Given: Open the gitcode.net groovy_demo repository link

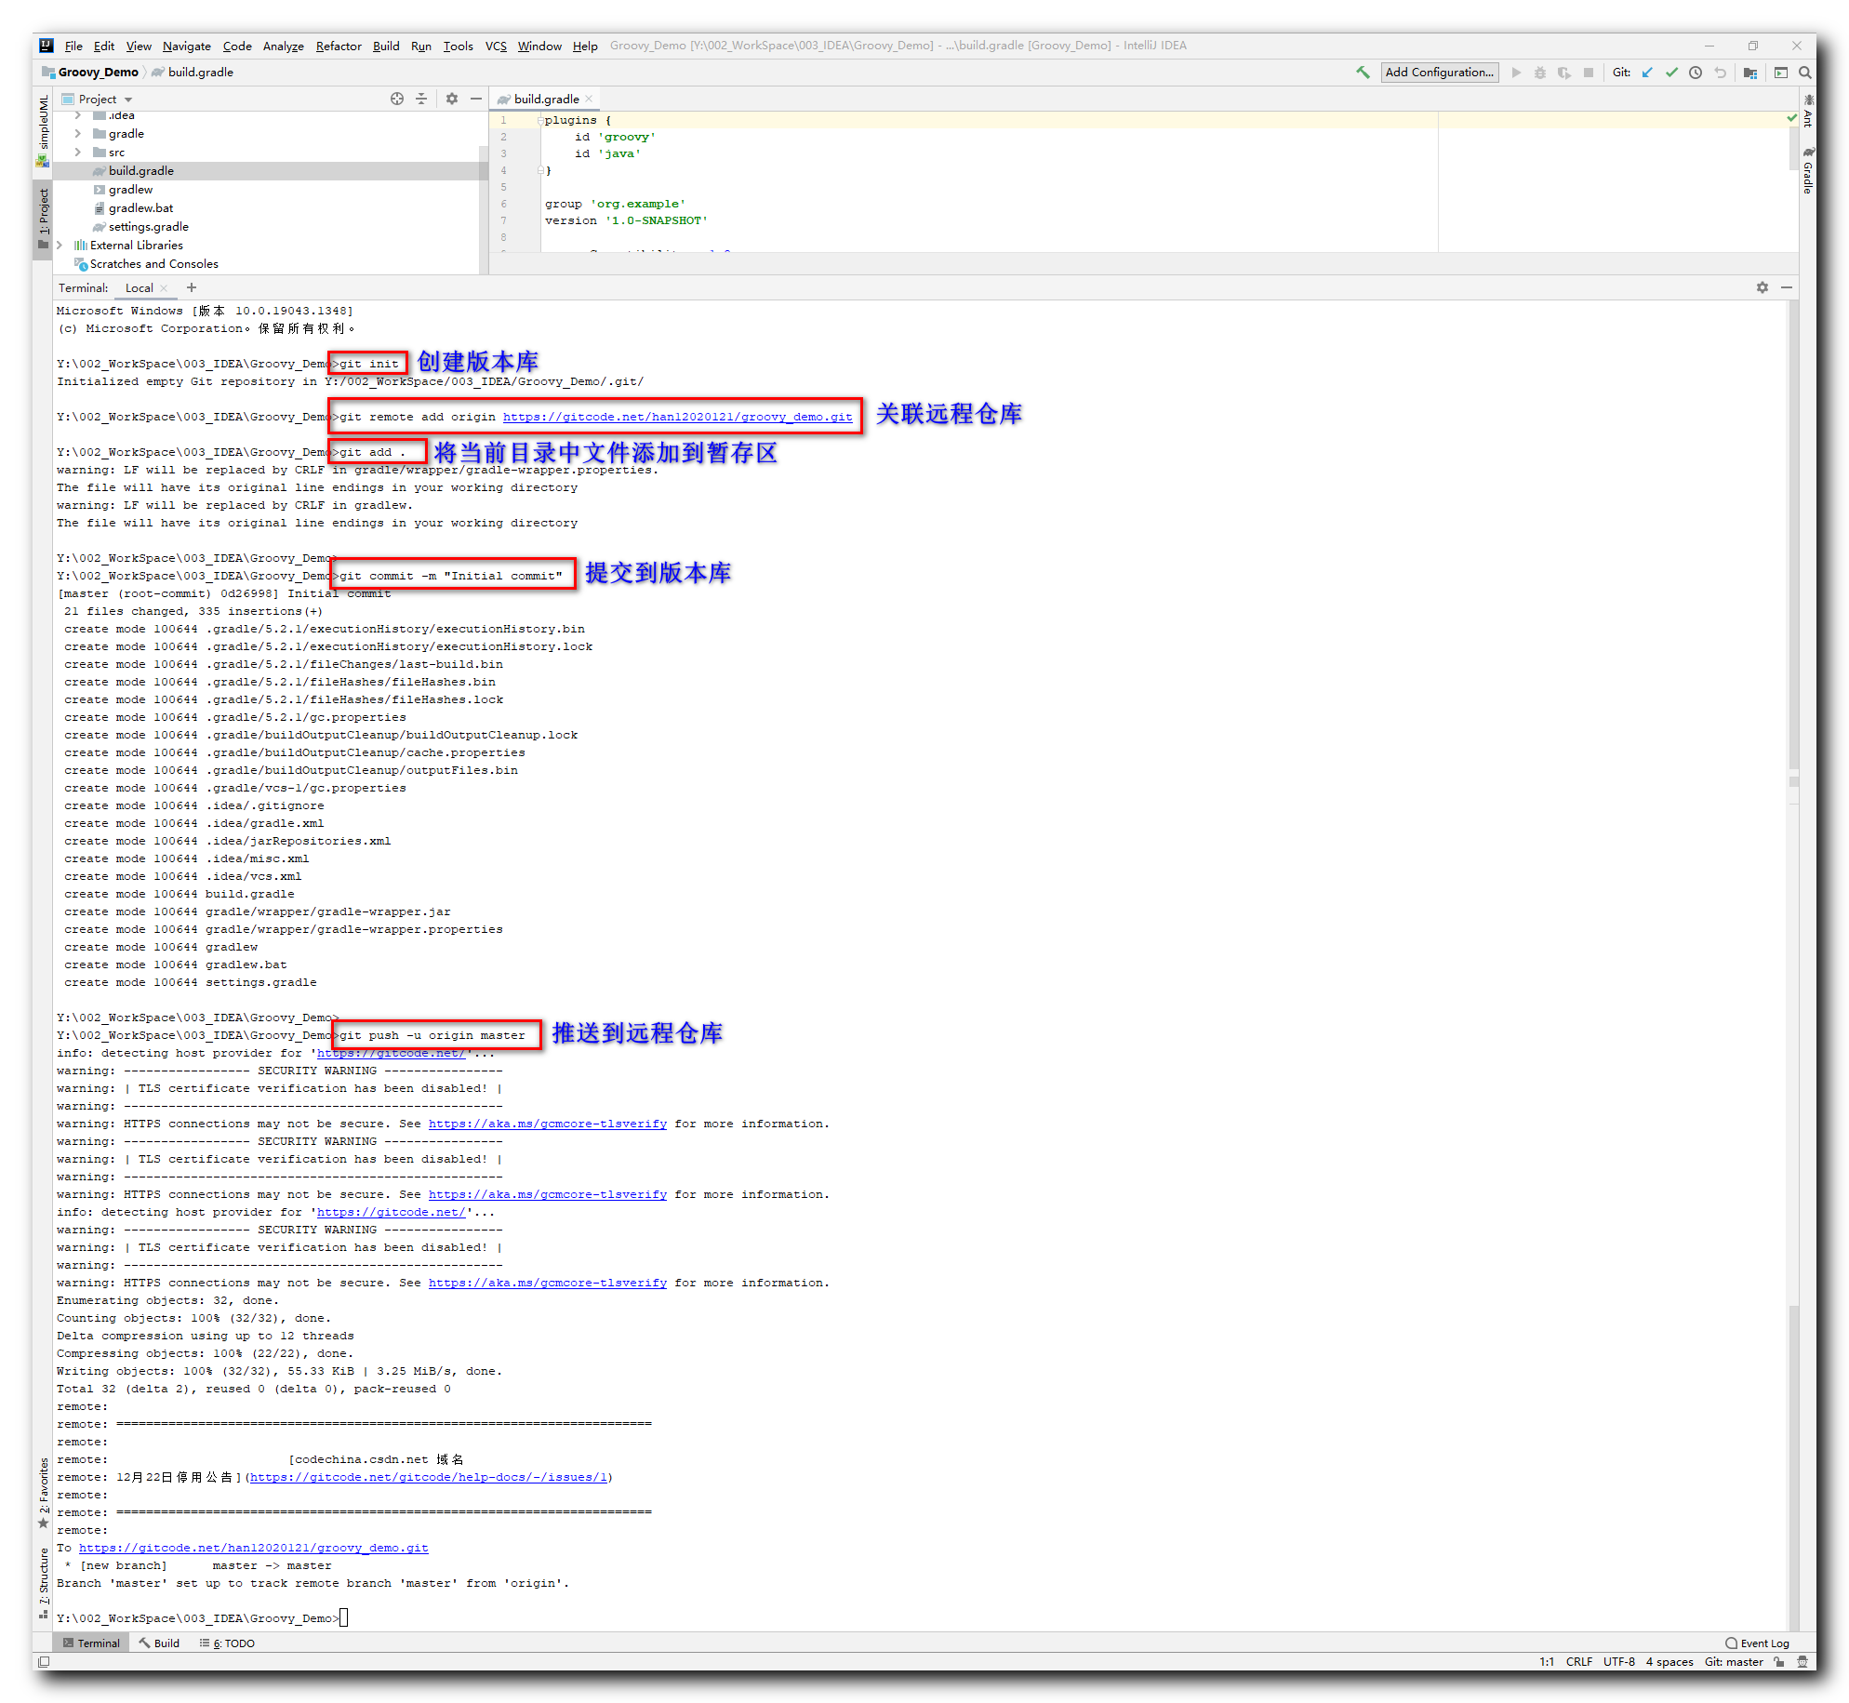Looking at the screenshot, I should 678,417.
